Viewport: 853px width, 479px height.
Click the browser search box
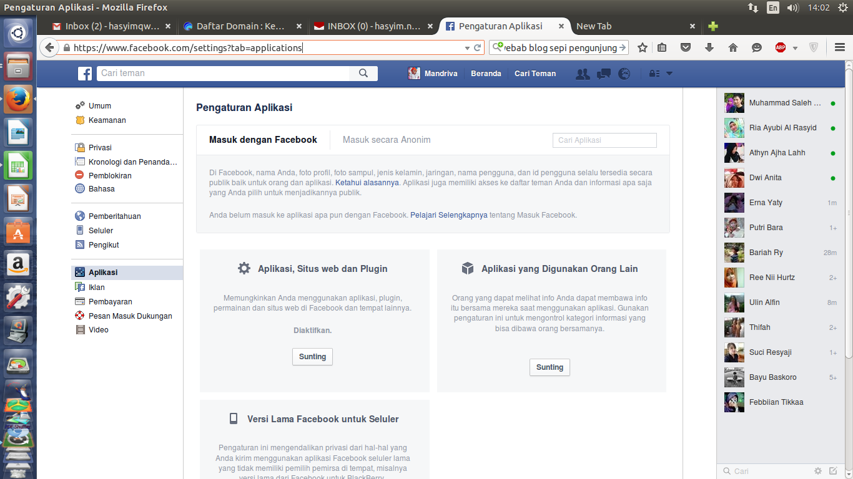point(560,47)
